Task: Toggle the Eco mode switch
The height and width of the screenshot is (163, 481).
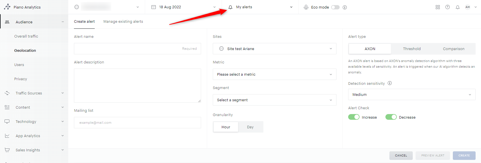Action: pos(335,7)
